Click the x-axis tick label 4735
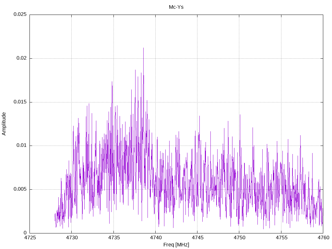 (x=114, y=238)
